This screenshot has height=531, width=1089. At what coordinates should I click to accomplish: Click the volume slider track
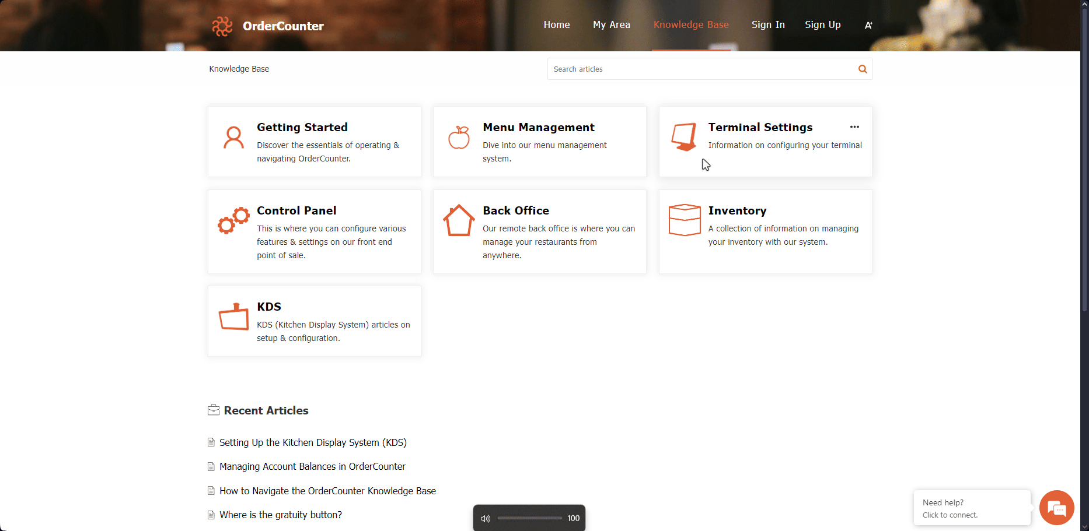[x=529, y=518]
